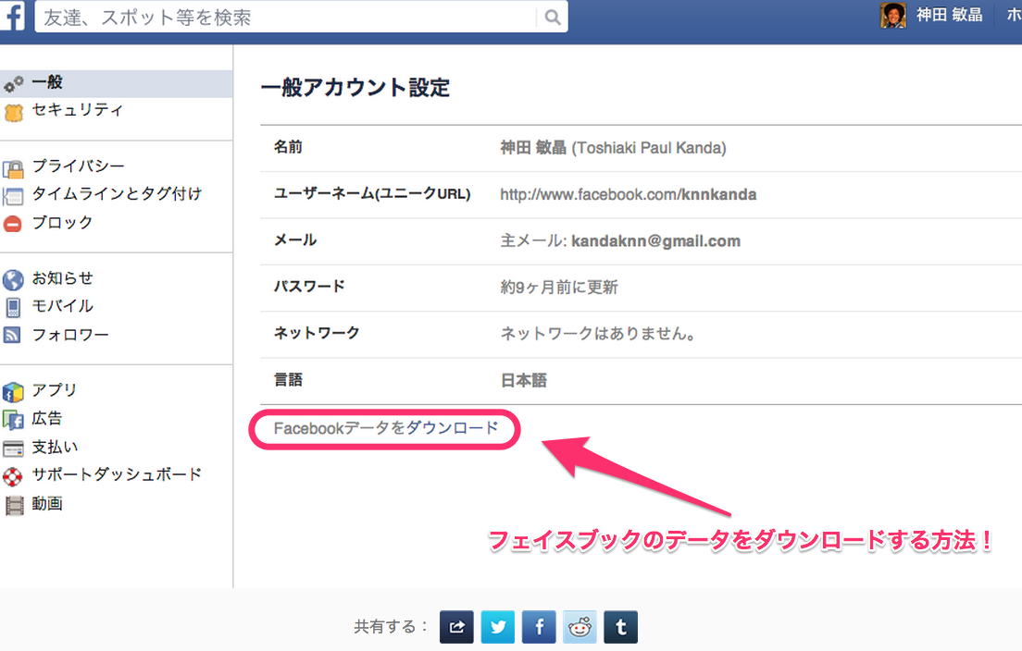
Task: Click the RSS followers icon
Action: tap(12, 336)
